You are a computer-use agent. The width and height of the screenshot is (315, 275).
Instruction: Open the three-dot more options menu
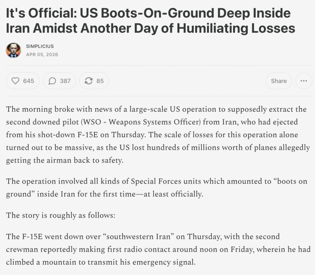point(304,81)
